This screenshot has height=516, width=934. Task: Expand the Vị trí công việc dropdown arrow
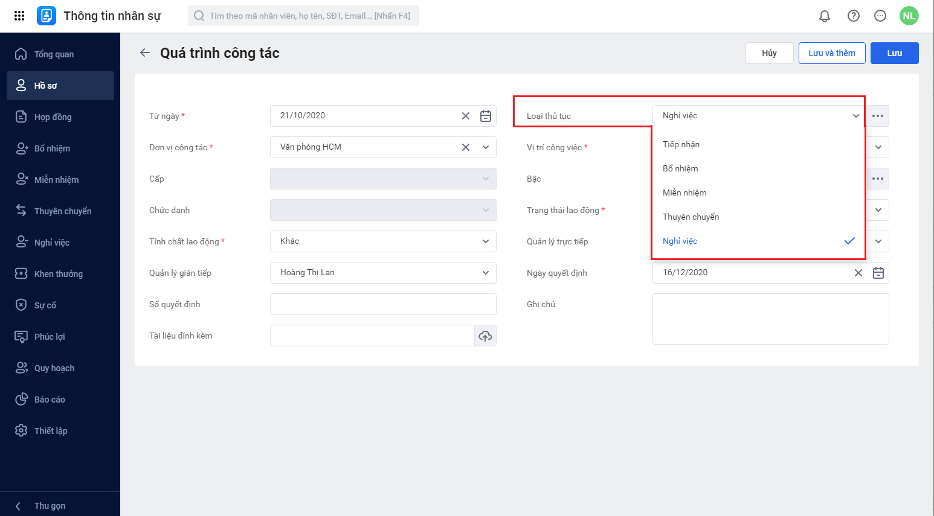878,147
